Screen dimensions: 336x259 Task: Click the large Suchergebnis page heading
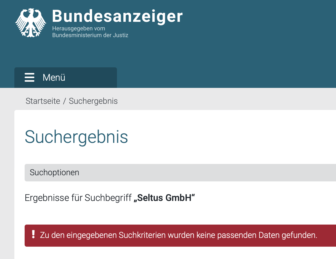(76, 137)
